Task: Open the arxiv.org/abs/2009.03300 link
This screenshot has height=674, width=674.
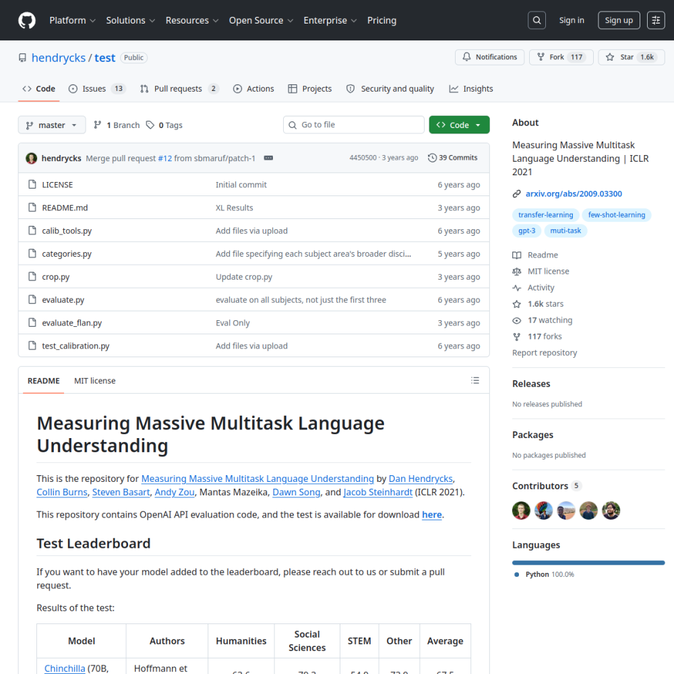Action: 574,194
